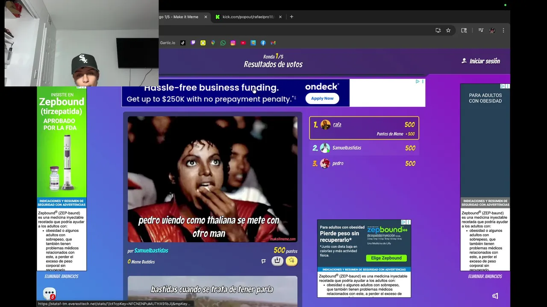Open the tab search icon in the browser toolbar
The width and height of the screenshot is (547, 307).
pos(464,30)
